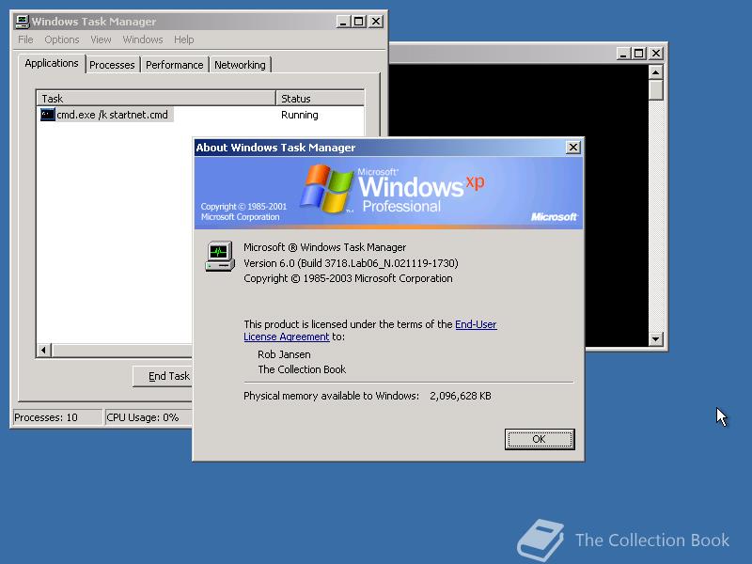Minimize the command prompt window behind
This screenshot has height=564, width=752.
click(x=622, y=54)
